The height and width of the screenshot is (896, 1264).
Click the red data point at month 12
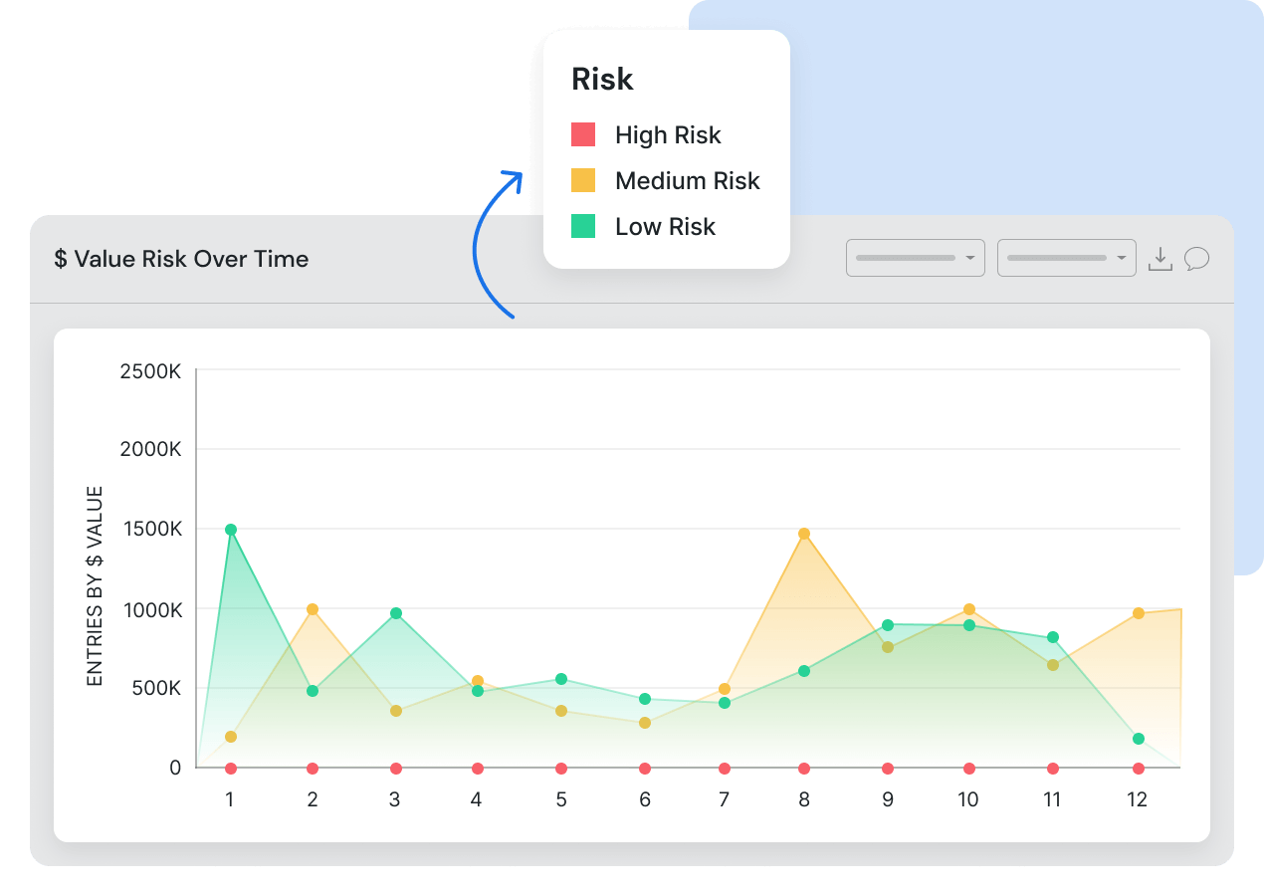coord(1138,768)
